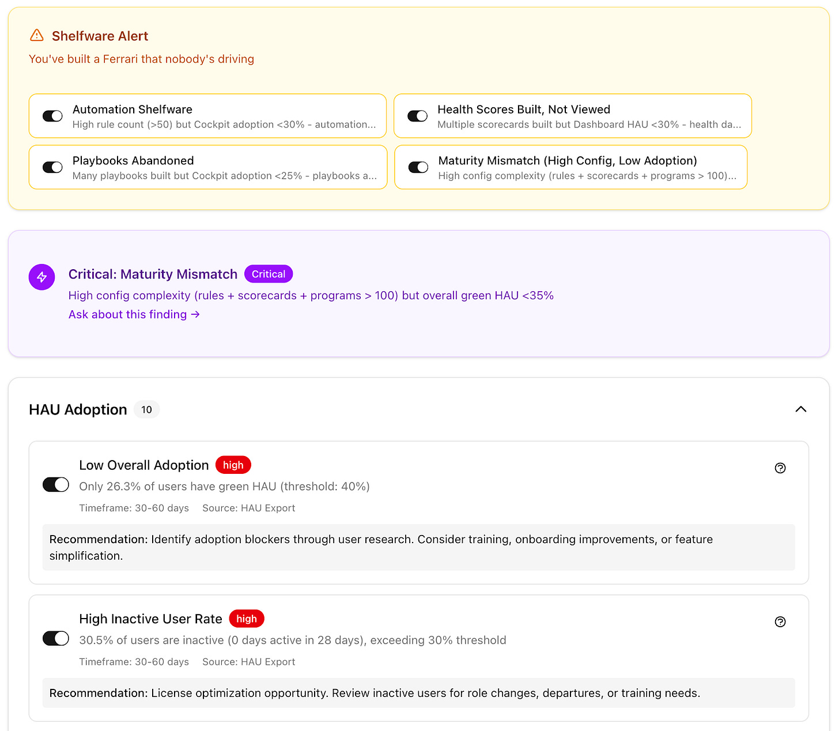839x731 pixels.
Task: Click the Health Scores Built, Not Viewed title
Action: (524, 110)
